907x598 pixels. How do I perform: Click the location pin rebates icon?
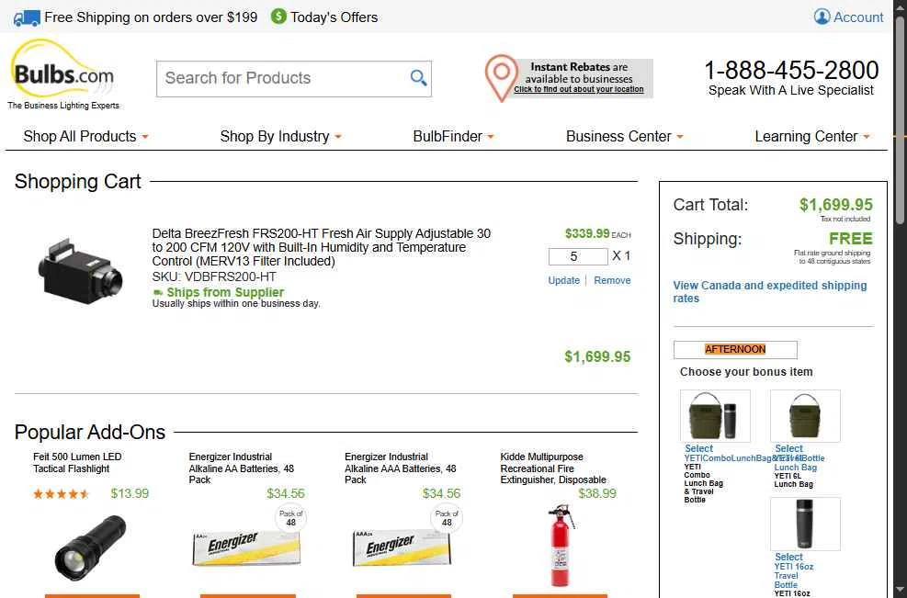click(x=501, y=78)
